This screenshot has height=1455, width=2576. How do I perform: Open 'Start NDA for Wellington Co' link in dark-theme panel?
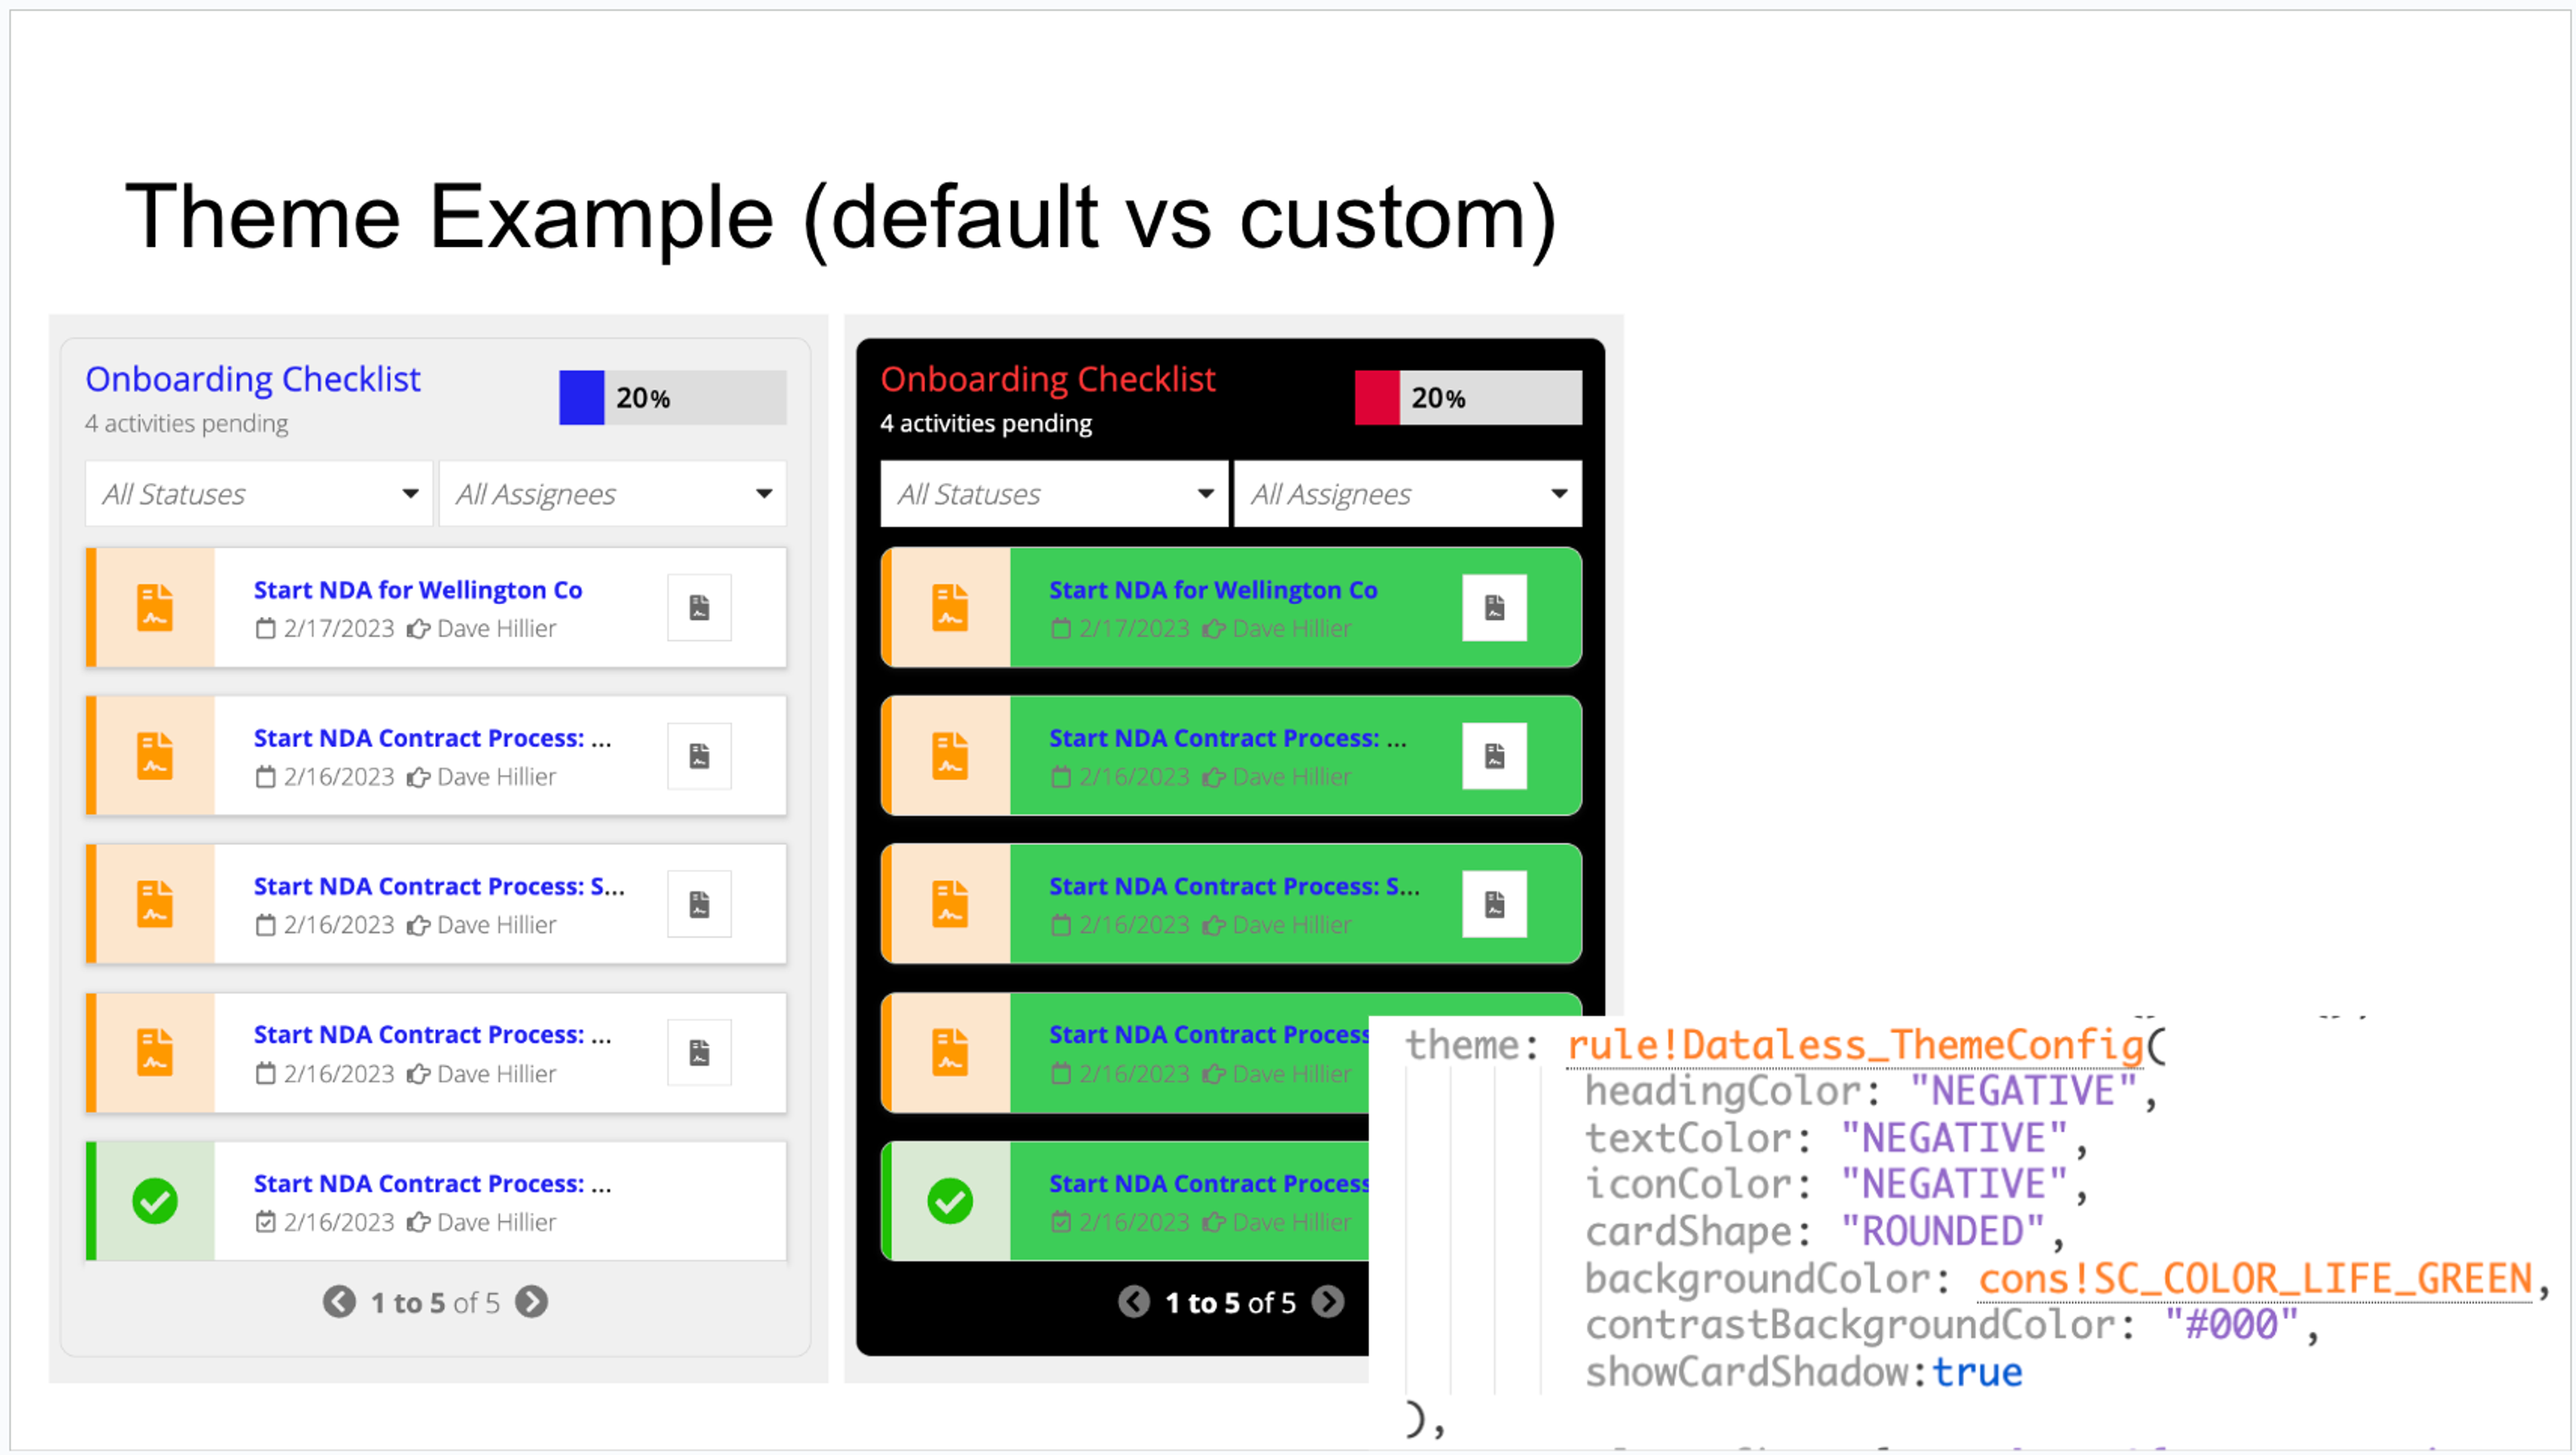click(x=1213, y=591)
